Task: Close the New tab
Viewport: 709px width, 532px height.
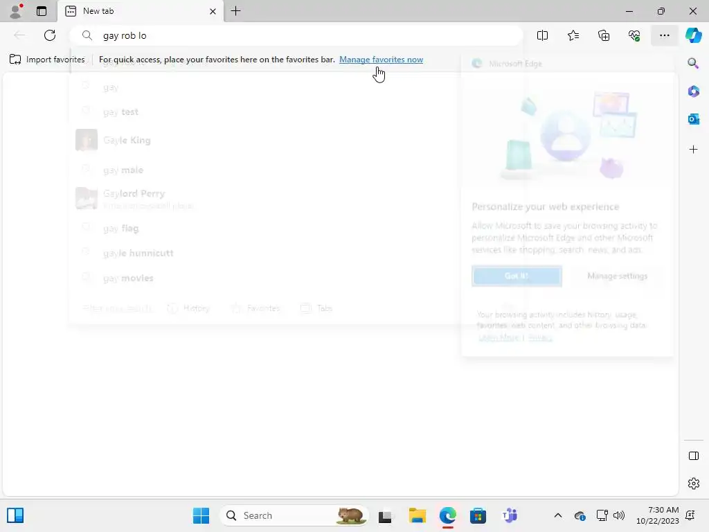Action: pos(213,11)
